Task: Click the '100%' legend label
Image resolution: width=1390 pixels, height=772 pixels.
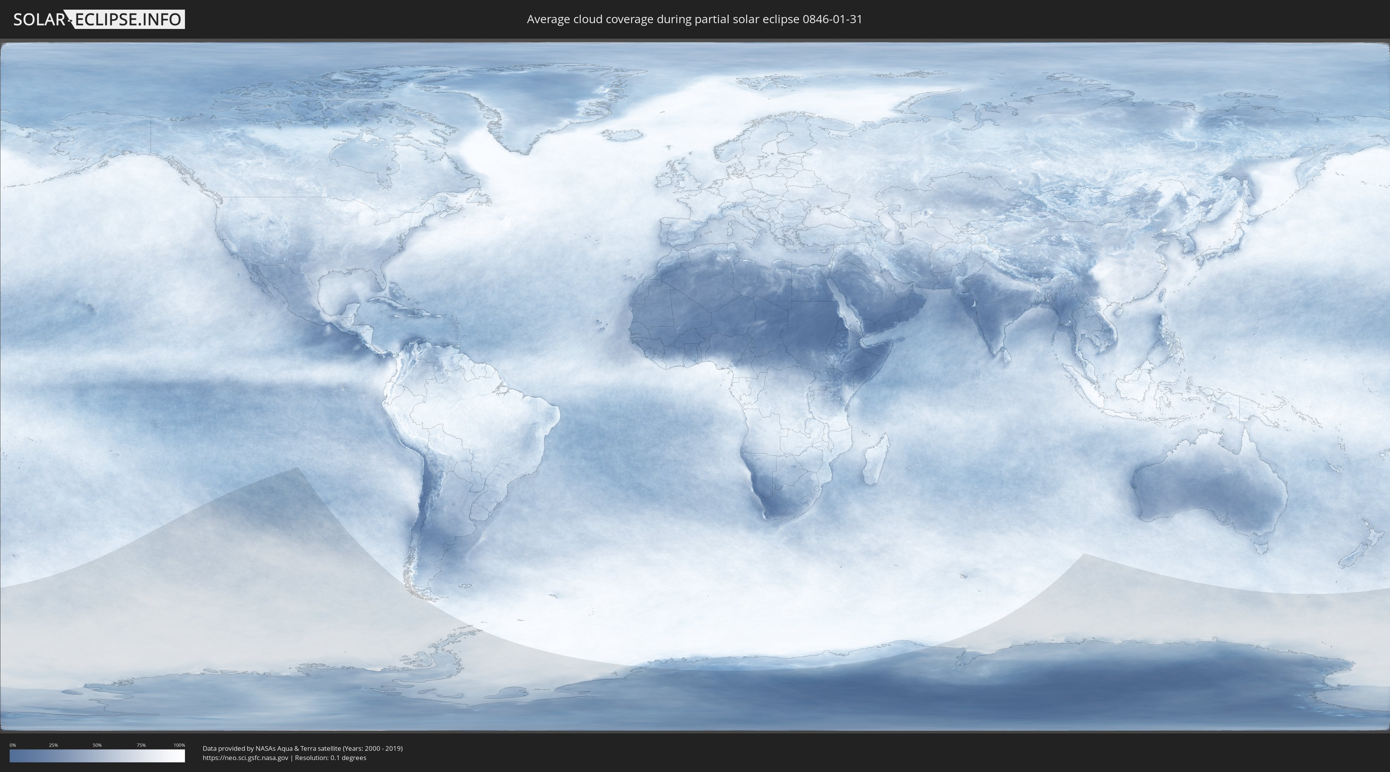Action: (179, 745)
